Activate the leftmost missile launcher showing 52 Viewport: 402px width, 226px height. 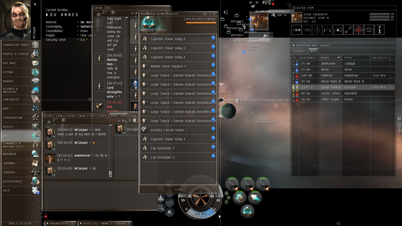[x=232, y=184]
